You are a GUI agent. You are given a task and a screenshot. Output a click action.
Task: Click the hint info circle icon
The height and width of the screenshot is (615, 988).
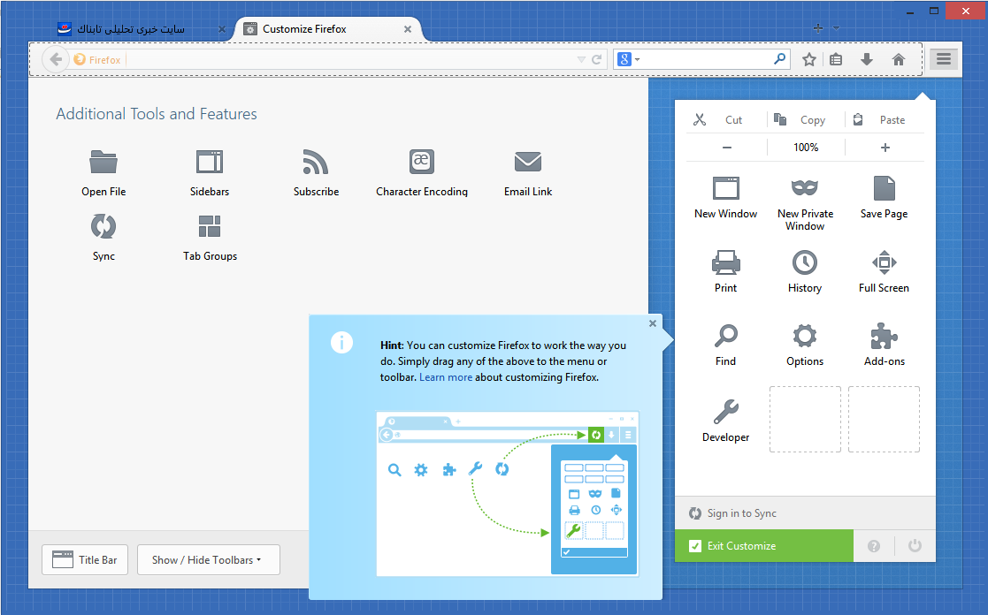pos(341,343)
